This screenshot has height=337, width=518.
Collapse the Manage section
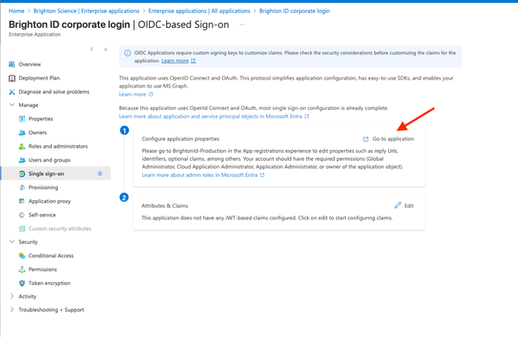(x=12, y=105)
